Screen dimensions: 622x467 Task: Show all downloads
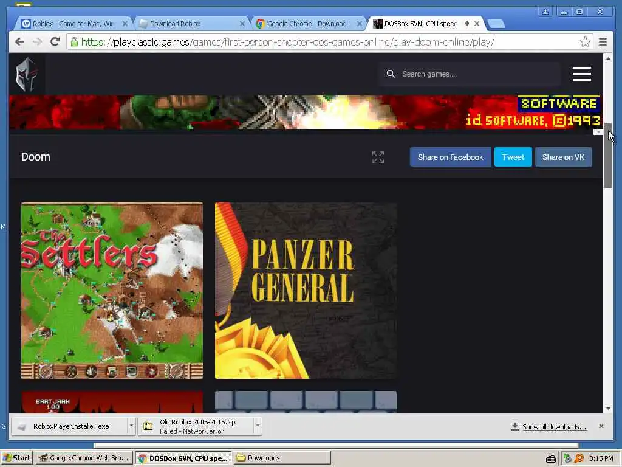click(554, 427)
